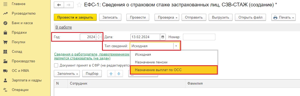
Task: Open the Операции ДтКт icon
Action: click(x=5, y=90)
